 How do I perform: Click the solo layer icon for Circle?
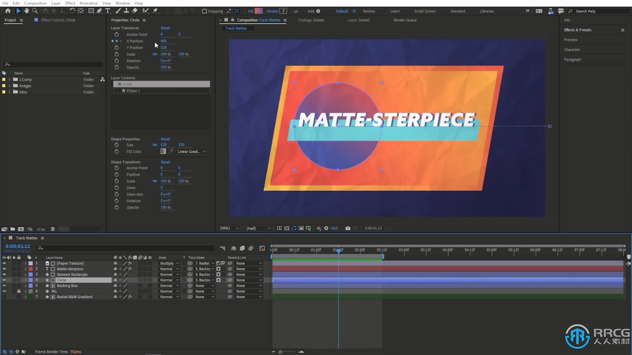[13, 280]
